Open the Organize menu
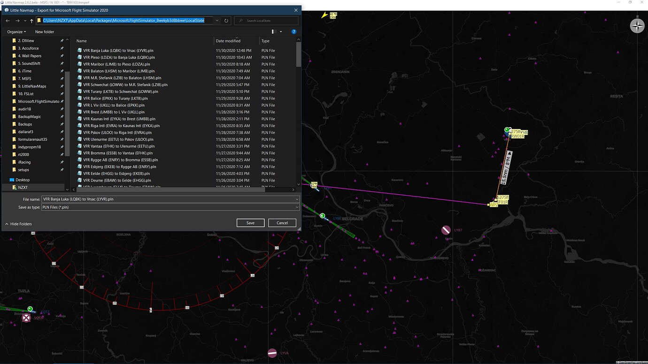The width and height of the screenshot is (648, 364). [15, 31]
